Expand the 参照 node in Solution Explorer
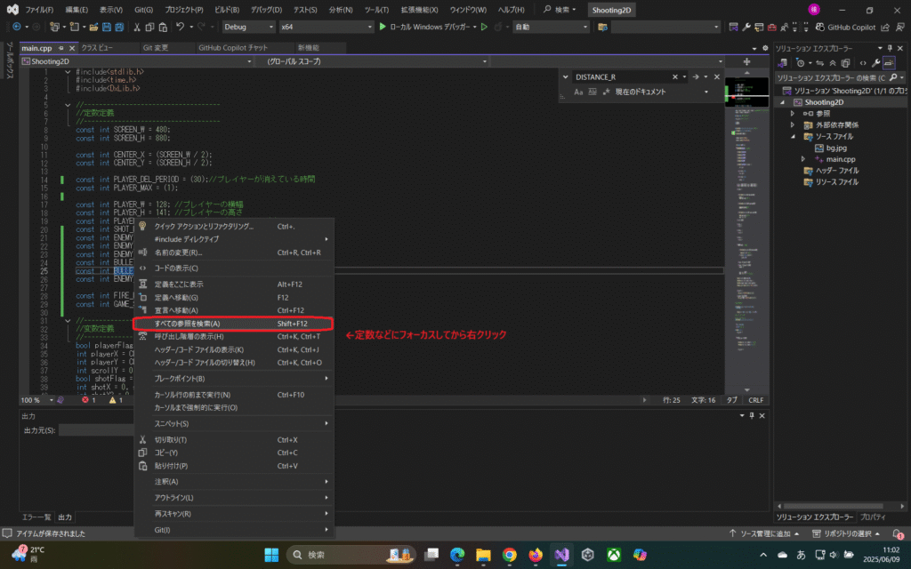The image size is (911, 569). (792, 114)
